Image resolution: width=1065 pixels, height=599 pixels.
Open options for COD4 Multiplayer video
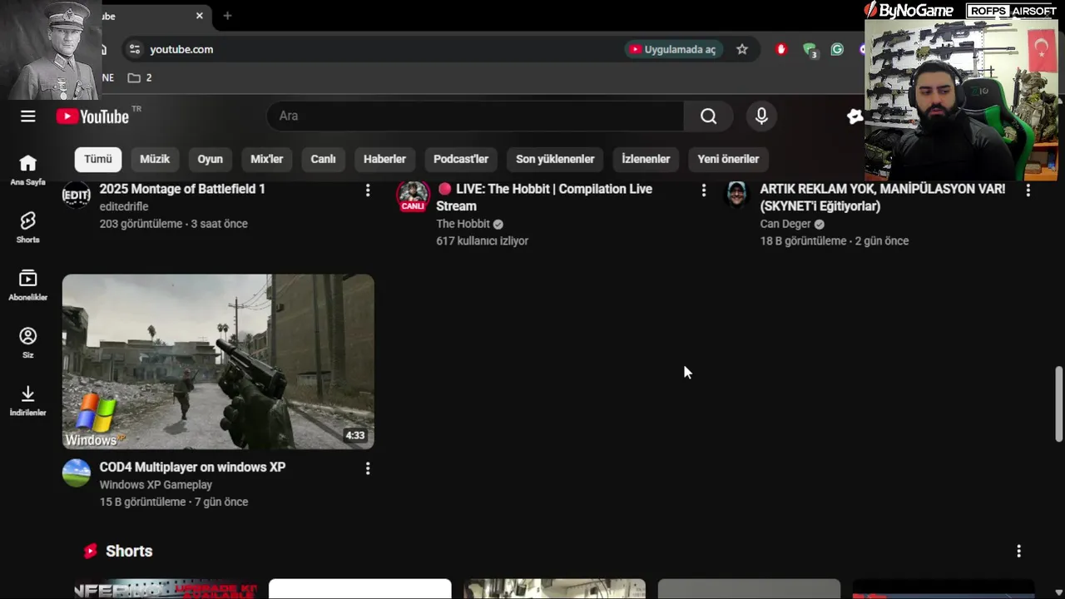(x=368, y=468)
